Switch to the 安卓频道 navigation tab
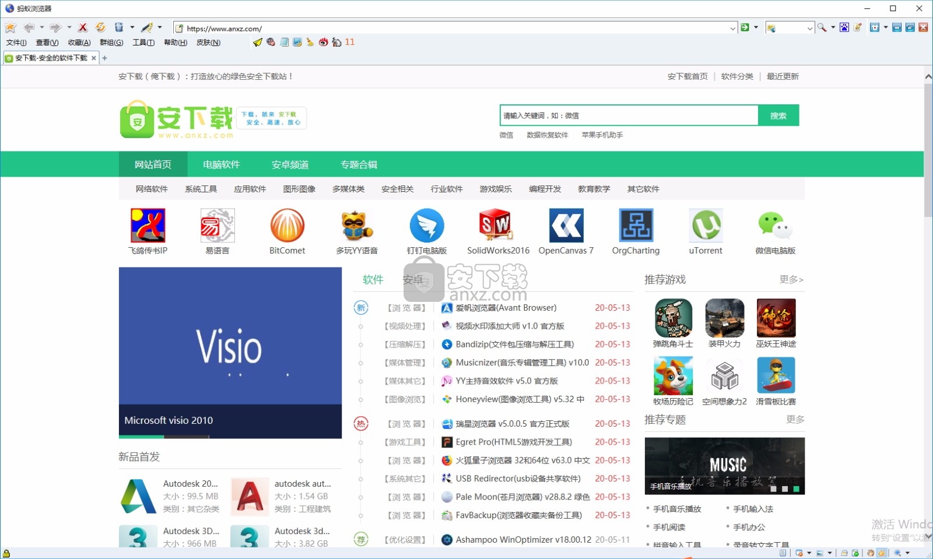The height and width of the screenshot is (559, 933). coord(290,164)
